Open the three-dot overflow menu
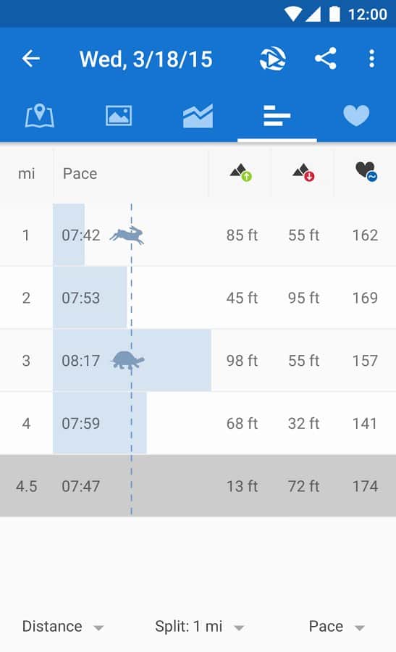Image resolution: width=396 pixels, height=652 pixels. pyautogui.click(x=372, y=58)
